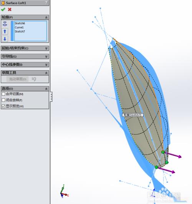192x204 pixels.
Task: Select Sketch6 in the profile list
Action: coord(20,23)
